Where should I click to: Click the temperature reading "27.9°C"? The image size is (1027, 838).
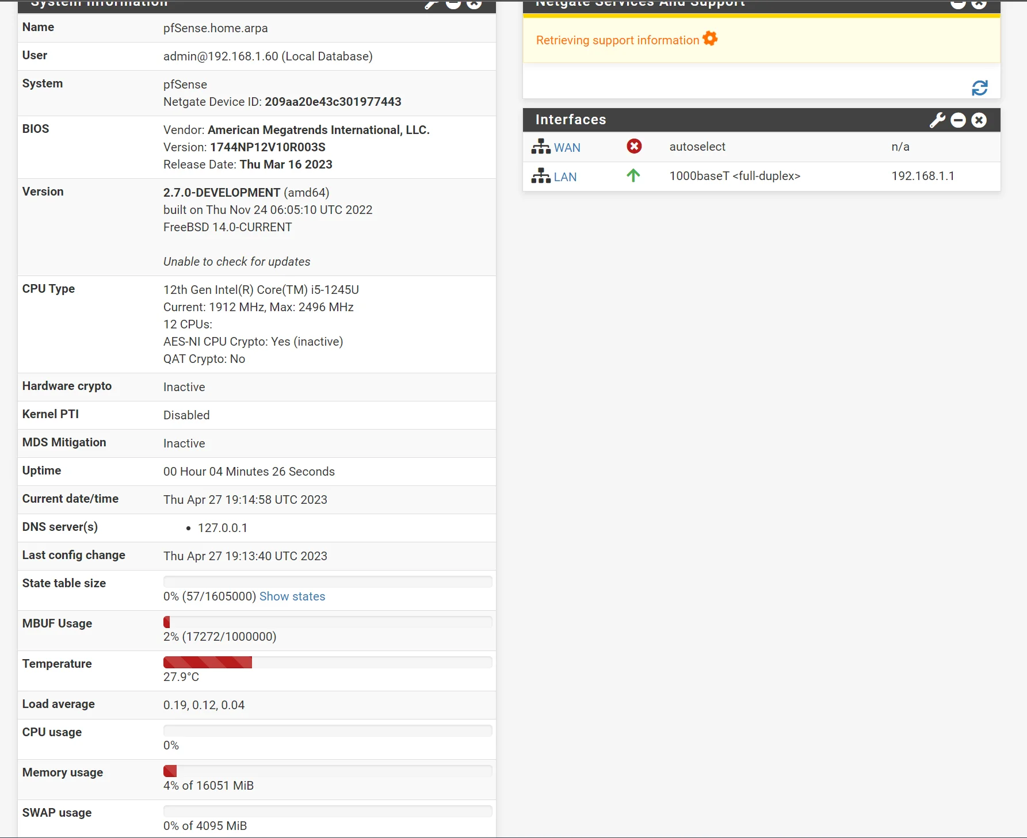[x=181, y=677]
